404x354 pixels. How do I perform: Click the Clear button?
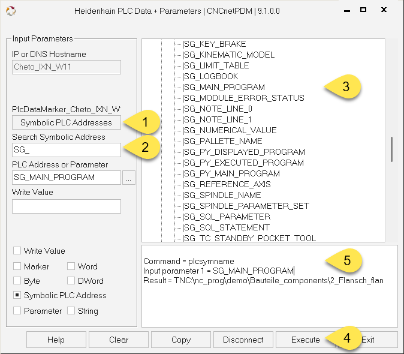click(x=119, y=340)
